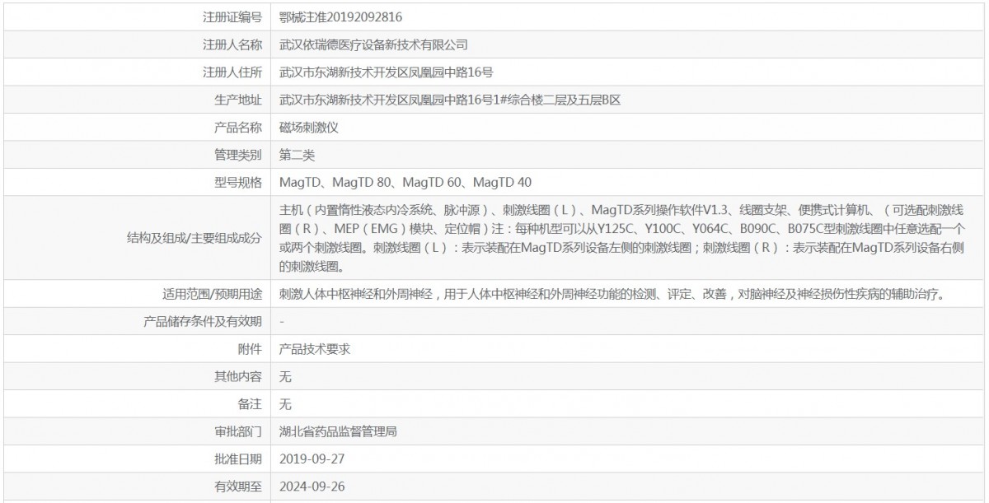The width and height of the screenshot is (989, 503).
Task: Click the '附件' row label
Action: (250, 349)
